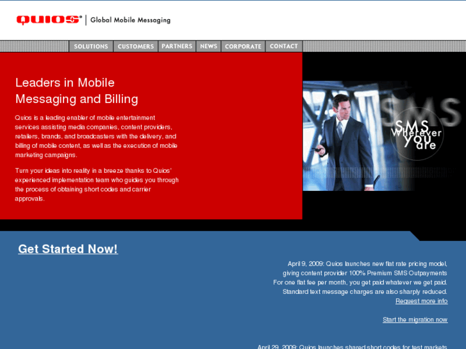
Task: Open the News page
Action: [208, 46]
